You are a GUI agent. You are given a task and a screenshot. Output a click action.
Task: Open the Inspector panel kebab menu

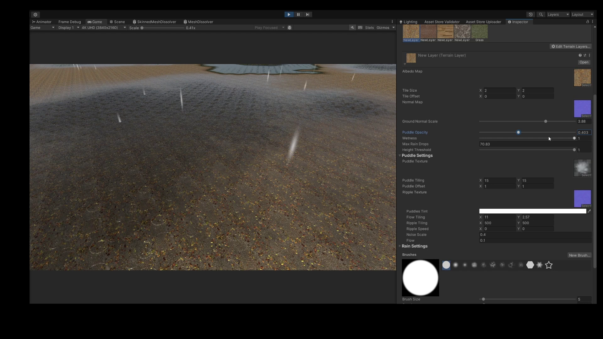pos(593,22)
